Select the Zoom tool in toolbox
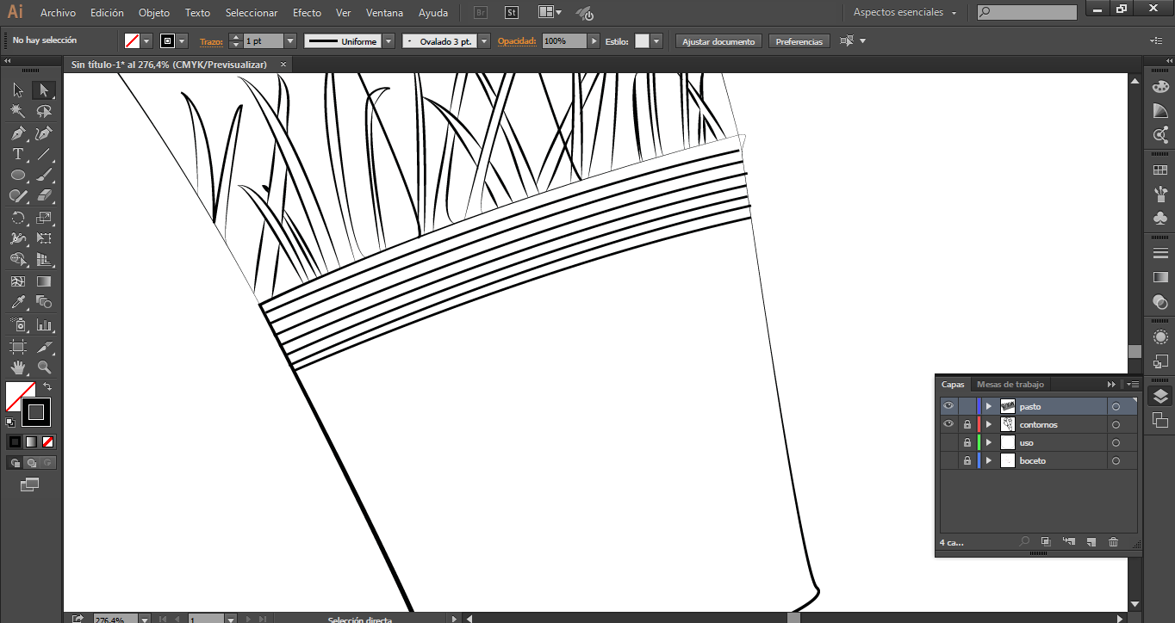Viewport: 1175px width, 623px height. pos(44,367)
